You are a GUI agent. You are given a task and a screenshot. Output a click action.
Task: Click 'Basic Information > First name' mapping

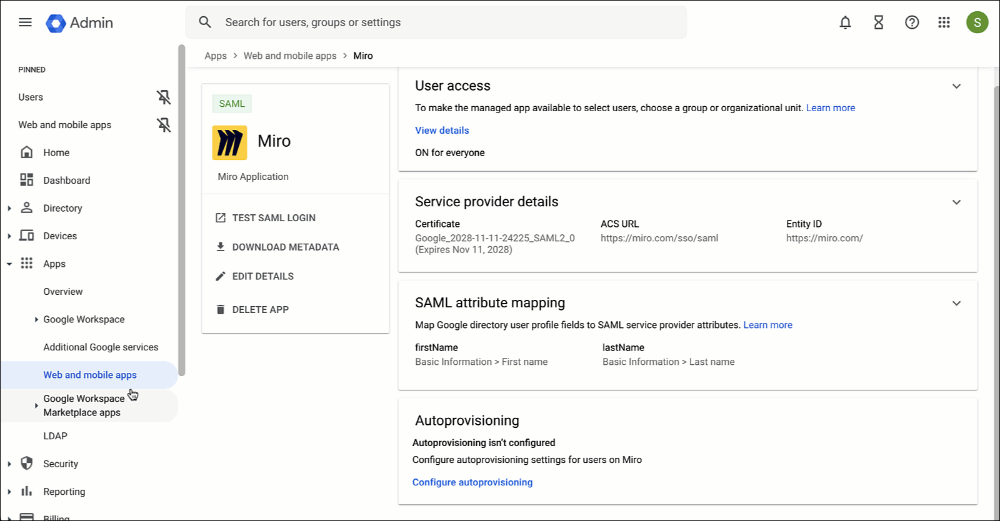coord(481,362)
